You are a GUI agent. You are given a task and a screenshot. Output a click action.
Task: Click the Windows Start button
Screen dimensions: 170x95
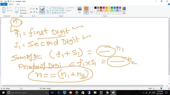point(3,93)
